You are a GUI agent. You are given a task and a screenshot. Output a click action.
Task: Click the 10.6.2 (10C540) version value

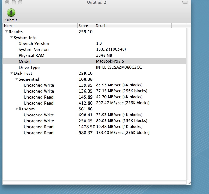pos(111,49)
